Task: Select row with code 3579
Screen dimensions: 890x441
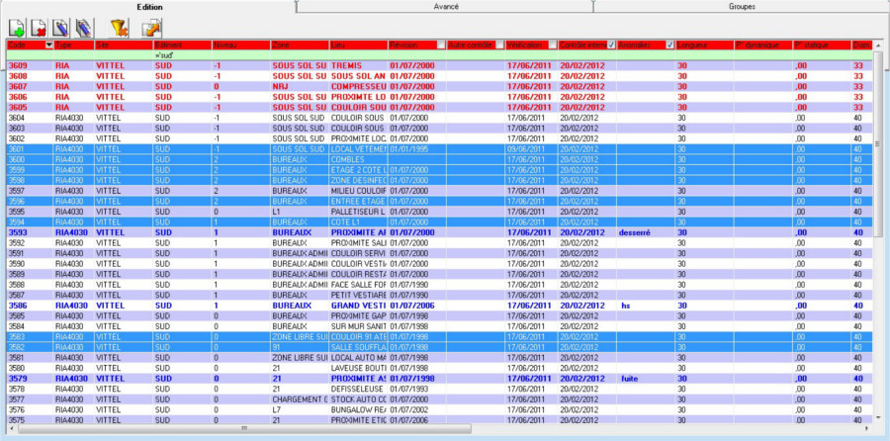Action: tap(440, 378)
